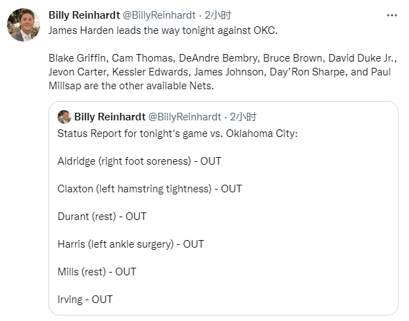Select the Claxton left hamstring tightness line
Screen dimensions: 409x321
coord(149,189)
